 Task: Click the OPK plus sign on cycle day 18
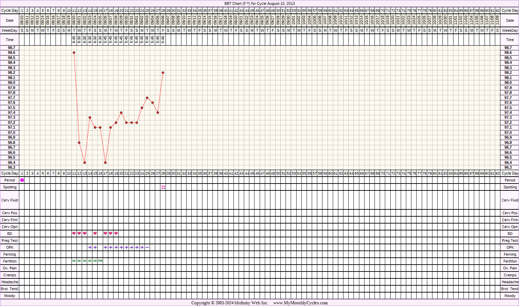(111, 247)
